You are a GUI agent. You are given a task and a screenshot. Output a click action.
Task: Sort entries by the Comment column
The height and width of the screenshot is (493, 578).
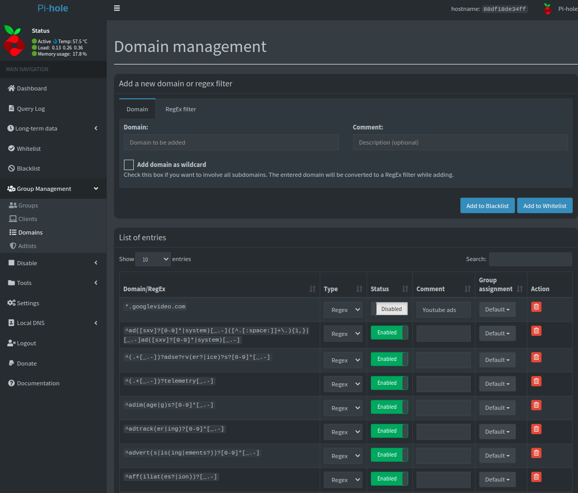[468, 289]
